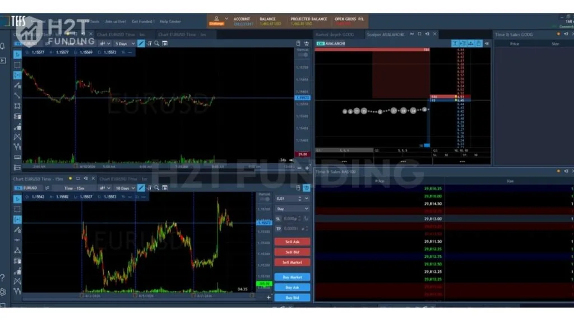Viewport: 574px width, 320px height.
Task: Toggle the TP take profit button
Action: (x=278, y=229)
